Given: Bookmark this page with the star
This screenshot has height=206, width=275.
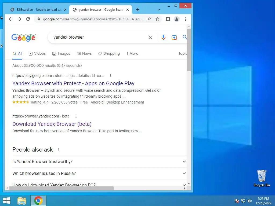Looking at the screenshot, I should click(x=157, y=19).
